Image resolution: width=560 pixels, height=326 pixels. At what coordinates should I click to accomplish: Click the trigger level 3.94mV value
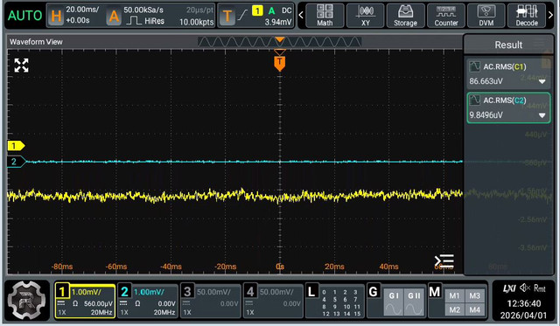(278, 22)
